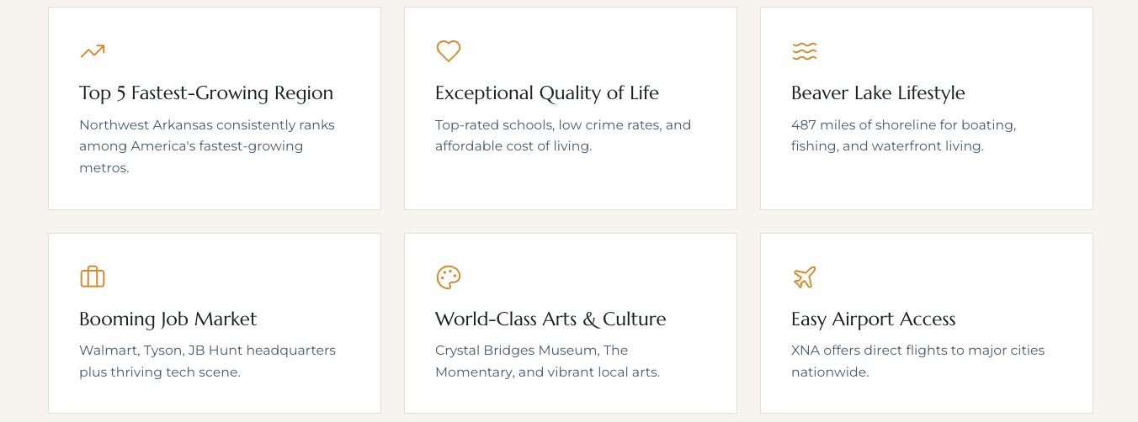The image size is (1138, 422).
Task: Click the Booming Job Market heading
Action: coord(168,319)
